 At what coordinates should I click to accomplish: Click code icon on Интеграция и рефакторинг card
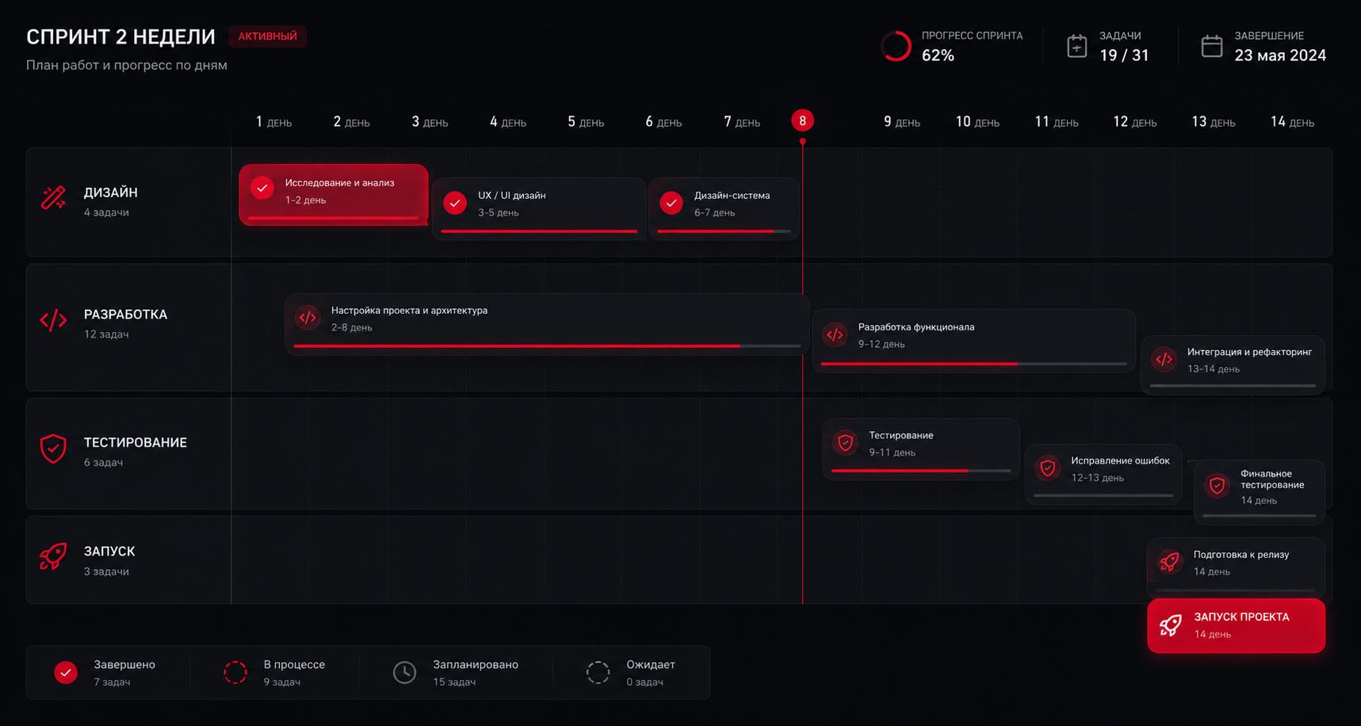1164,359
